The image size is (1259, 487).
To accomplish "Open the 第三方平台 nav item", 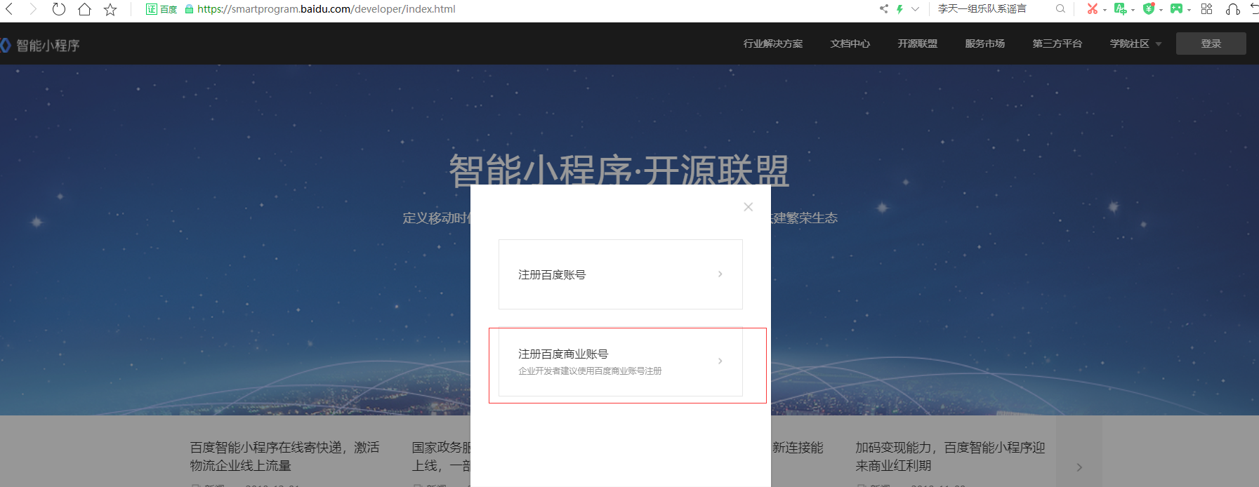I will pos(1057,44).
